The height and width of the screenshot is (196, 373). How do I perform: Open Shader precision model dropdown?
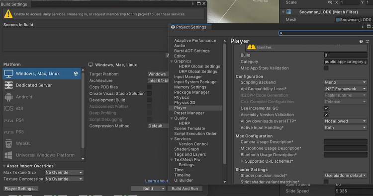[346, 176]
